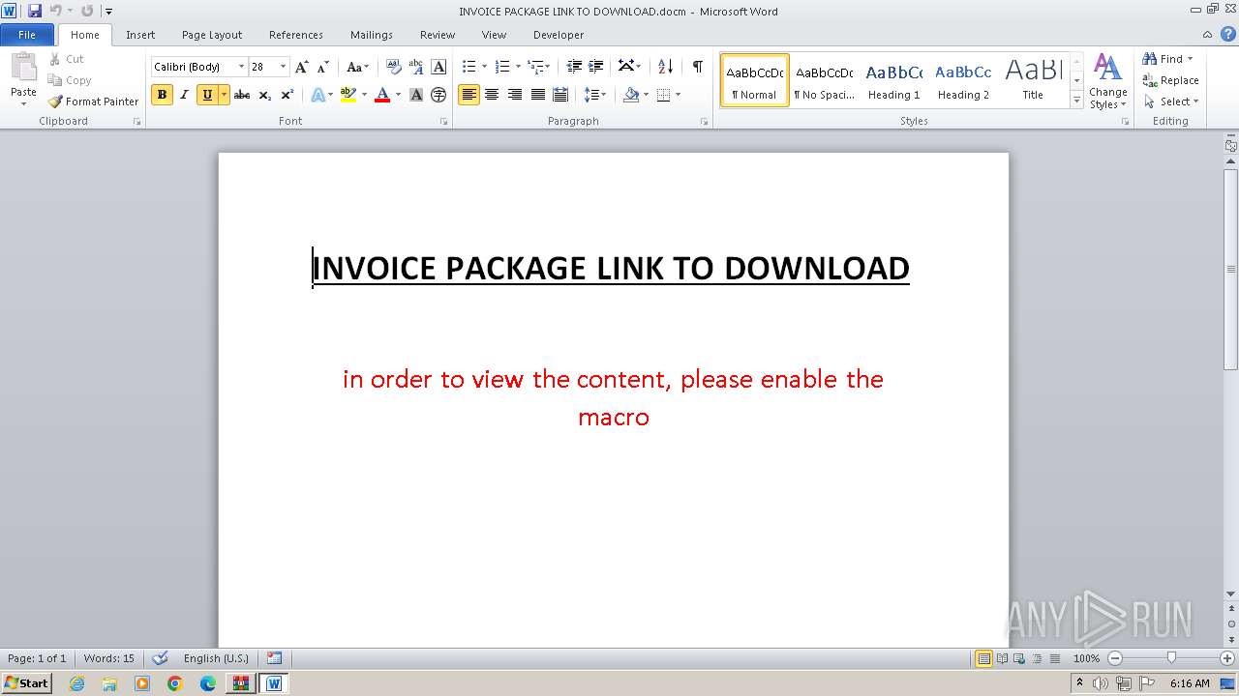Apply Heading 1 style
Image resolution: width=1239 pixels, height=696 pixels.
[893, 80]
